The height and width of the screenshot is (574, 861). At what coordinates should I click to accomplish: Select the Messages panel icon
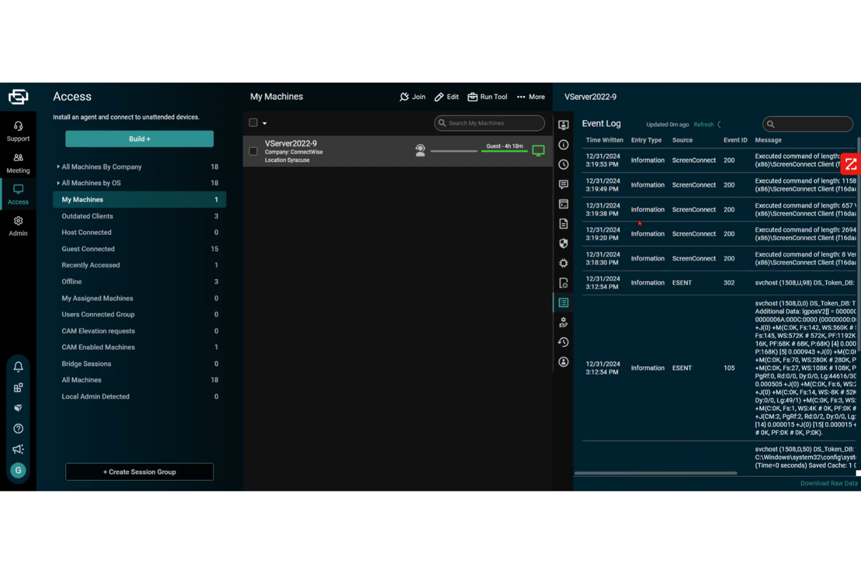(x=563, y=184)
